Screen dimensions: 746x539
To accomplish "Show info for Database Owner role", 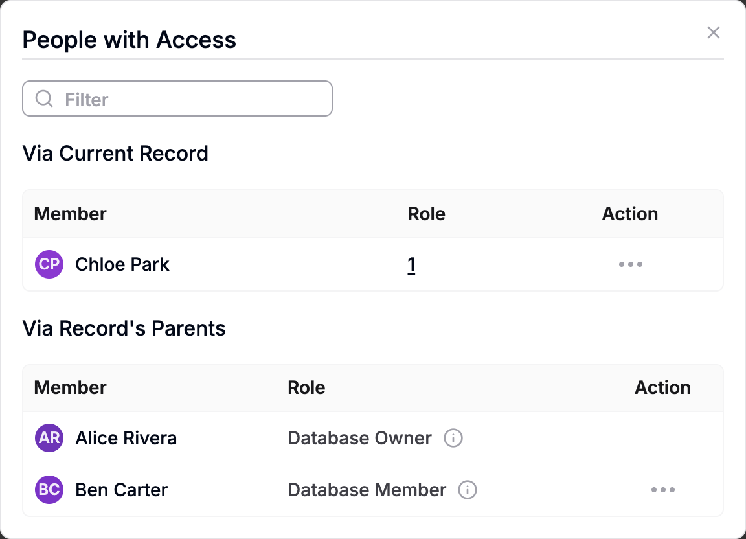I will click(x=453, y=437).
